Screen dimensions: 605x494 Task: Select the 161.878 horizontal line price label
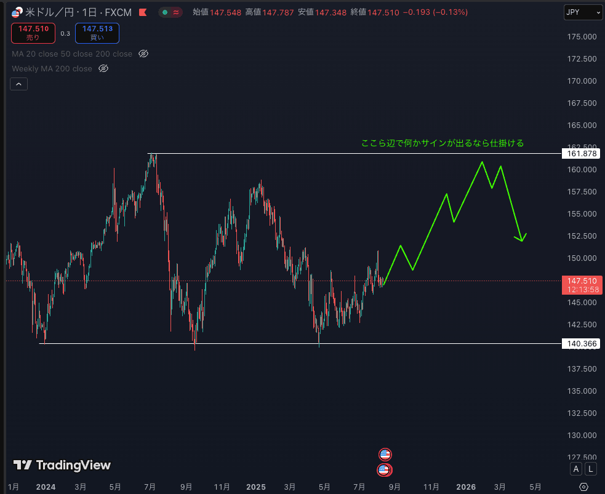(x=580, y=153)
